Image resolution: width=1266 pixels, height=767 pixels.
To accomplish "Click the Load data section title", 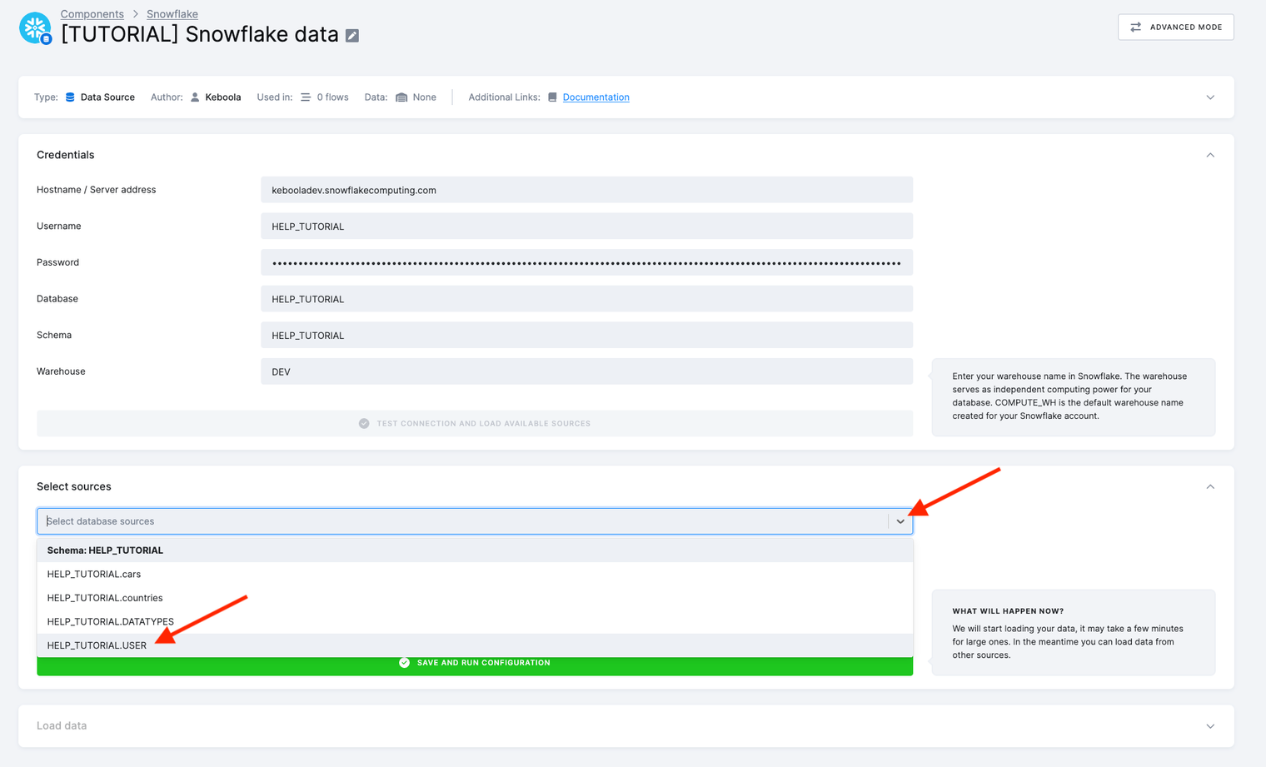I will (x=62, y=726).
